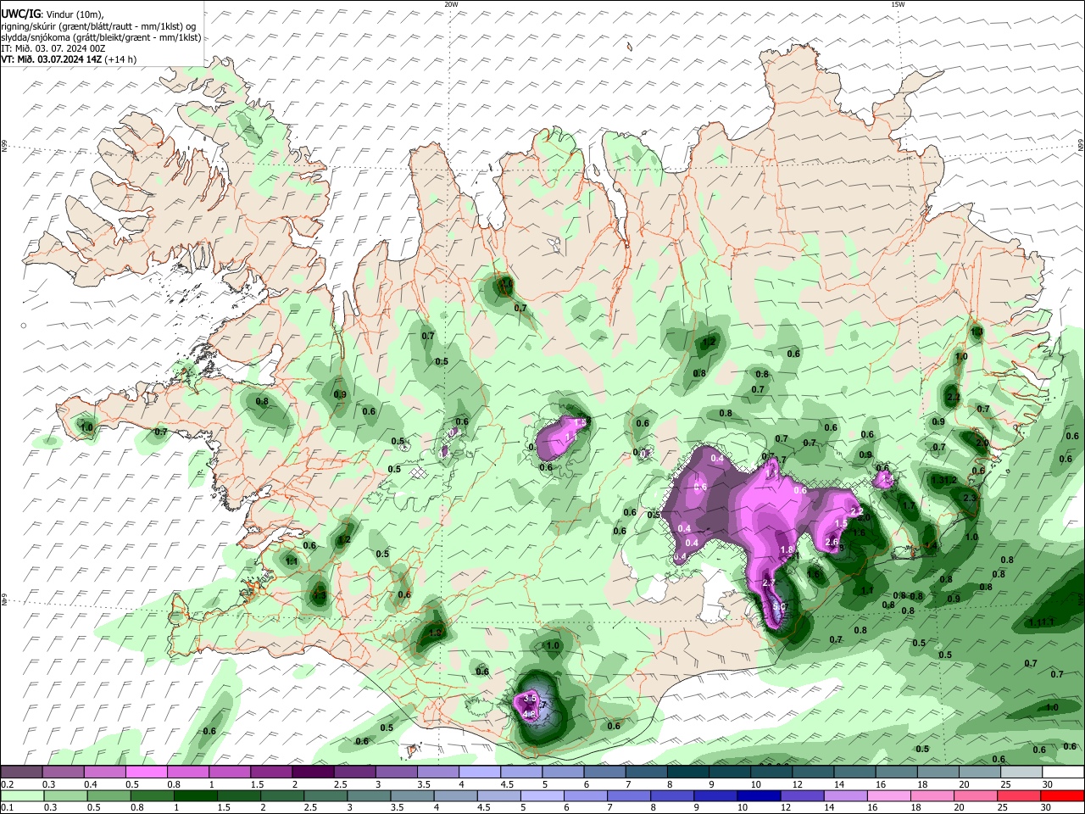Click the '2.7' precipitation value on the map
This screenshot has height=814, width=1085.
coord(770,583)
